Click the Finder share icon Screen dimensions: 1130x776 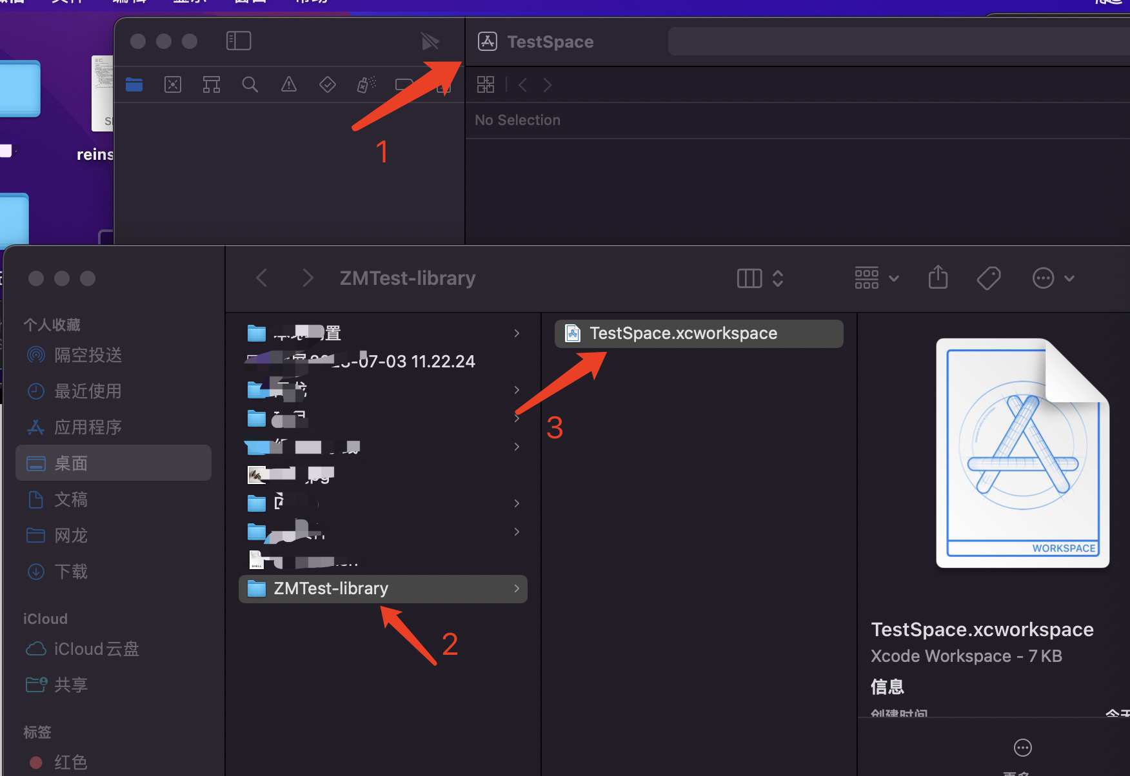[938, 278]
